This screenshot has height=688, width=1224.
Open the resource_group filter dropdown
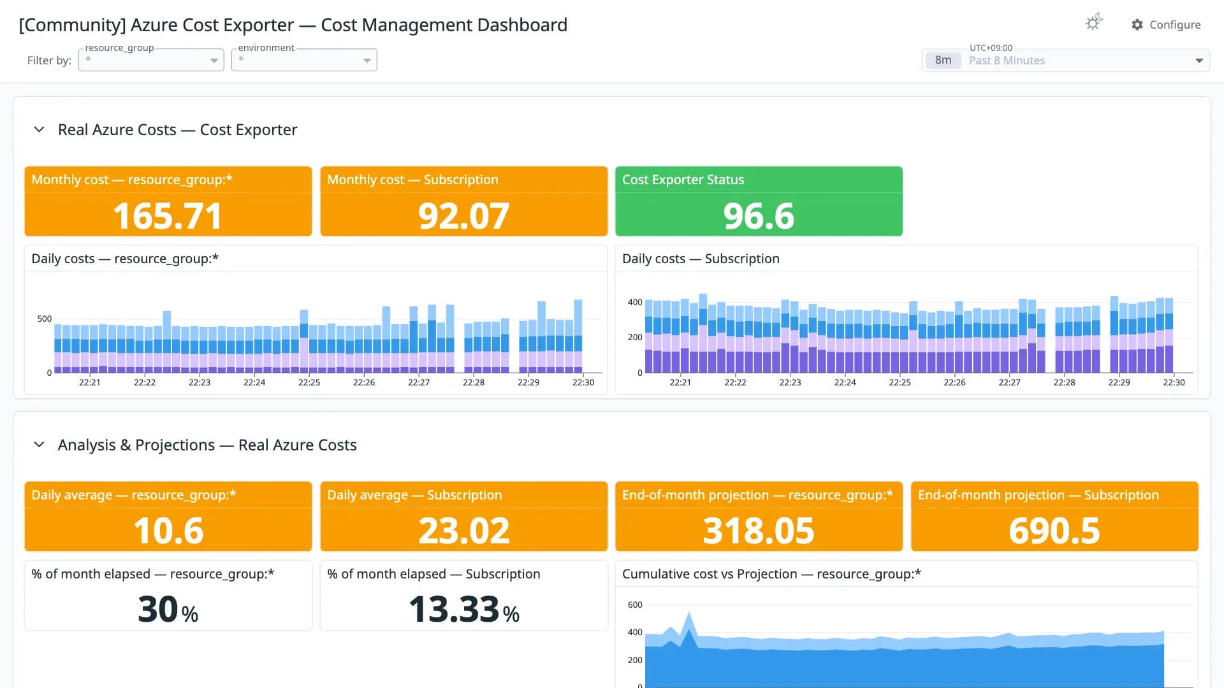[151, 60]
